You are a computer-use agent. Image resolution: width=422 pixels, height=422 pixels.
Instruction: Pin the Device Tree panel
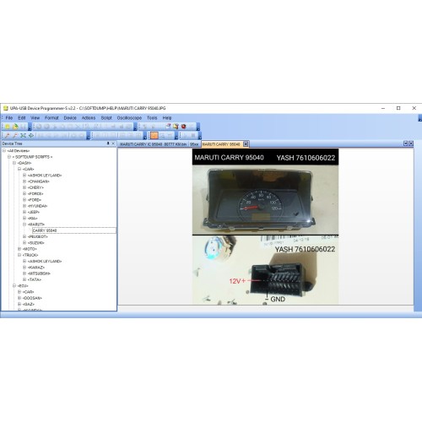pos(108,143)
